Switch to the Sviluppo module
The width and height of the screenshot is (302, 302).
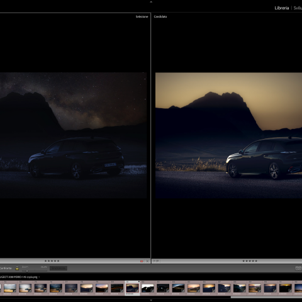[x=298, y=8]
